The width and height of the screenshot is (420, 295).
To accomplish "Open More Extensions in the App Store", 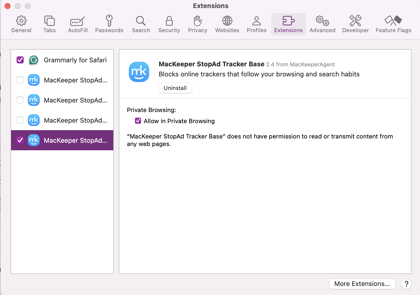I will click(362, 284).
